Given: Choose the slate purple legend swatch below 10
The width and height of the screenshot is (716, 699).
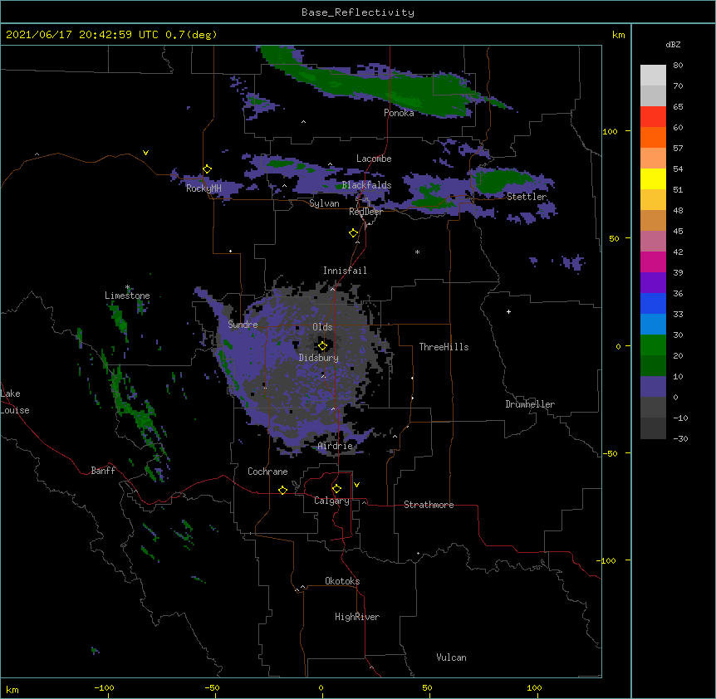Looking at the screenshot, I should 653,387.
